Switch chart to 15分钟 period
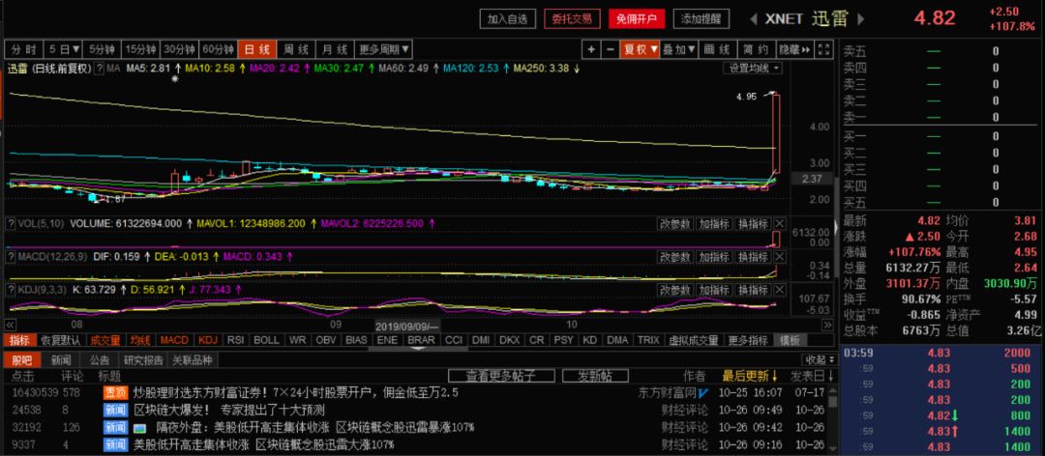Image resolution: width=1045 pixels, height=456 pixels. click(141, 49)
